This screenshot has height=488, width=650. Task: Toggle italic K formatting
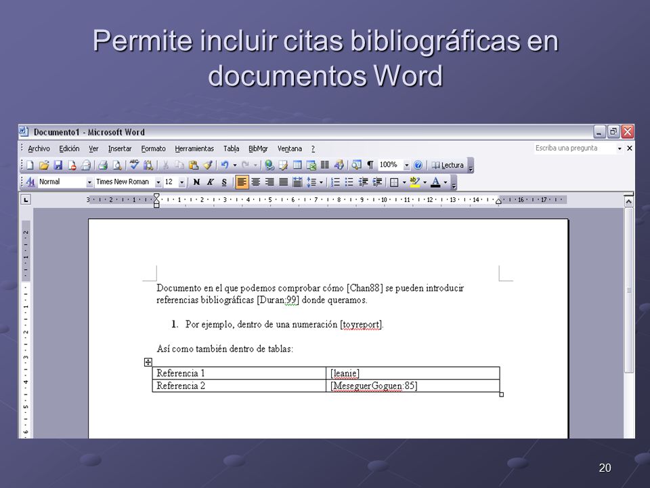[210, 182]
